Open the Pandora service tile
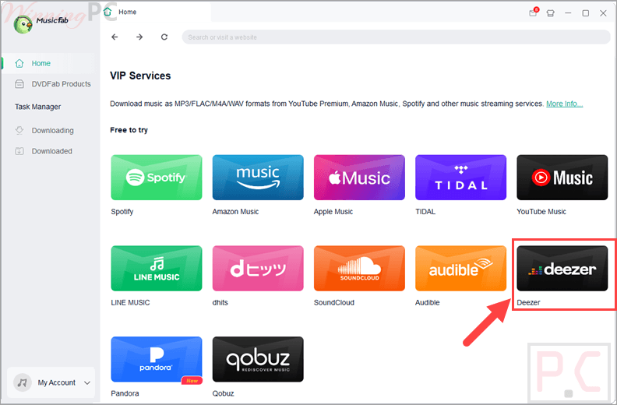Image resolution: width=617 pixels, height=405 pixels. click(157, 359)
